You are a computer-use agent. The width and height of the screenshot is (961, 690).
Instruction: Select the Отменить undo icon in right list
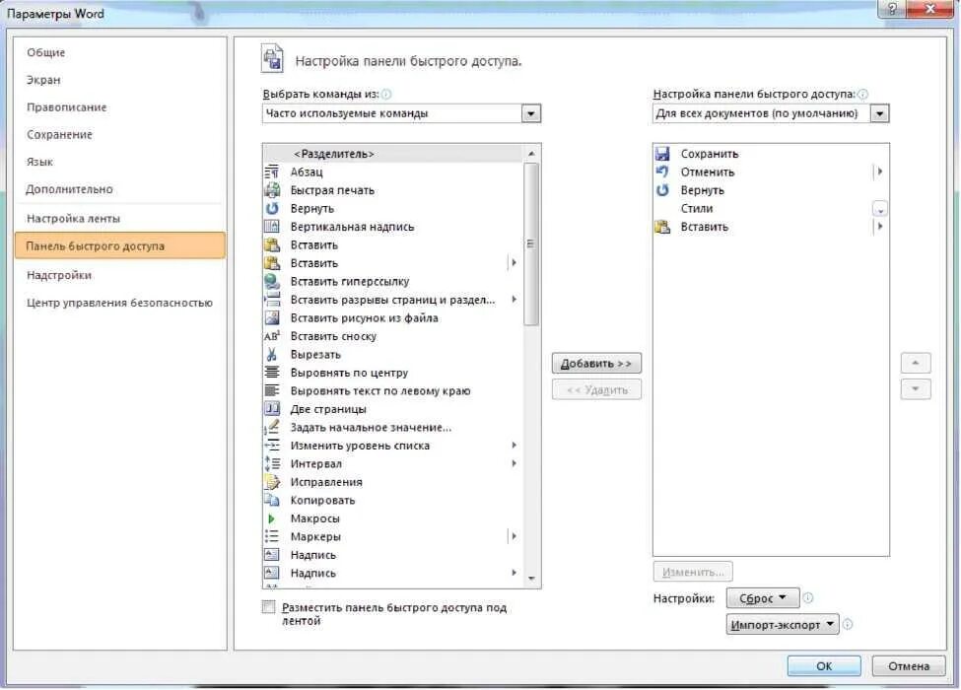(x=662, y=172)
